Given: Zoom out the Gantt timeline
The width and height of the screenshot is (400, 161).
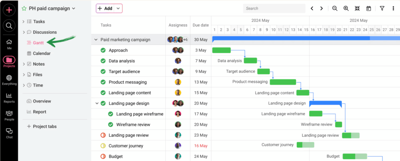Looking at the screenshot, I should click(335, 9).
